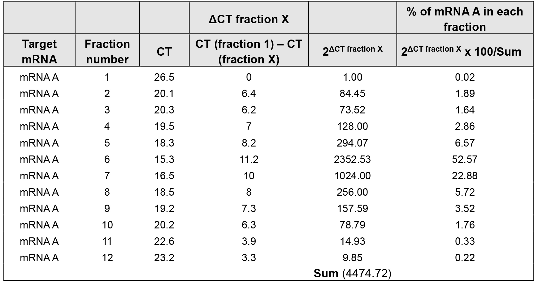The width and height of the screenshot is (538, 285).
Task: Click the 2352.53 cell in fraction 6 row
Action: coord(352,159)
